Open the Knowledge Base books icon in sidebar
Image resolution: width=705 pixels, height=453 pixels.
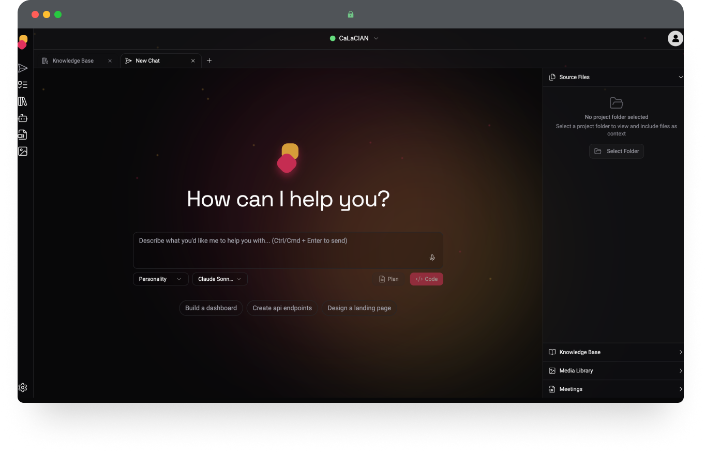coord(23,101)
